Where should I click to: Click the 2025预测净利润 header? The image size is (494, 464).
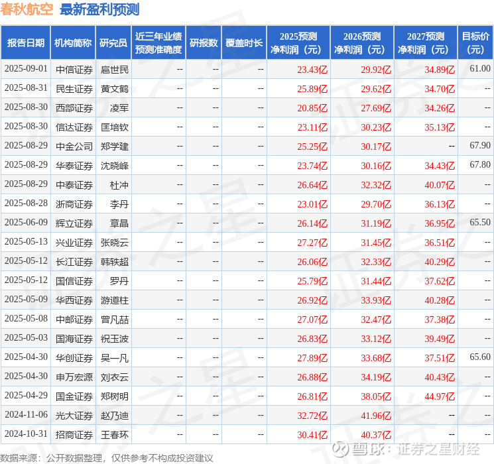point(298,43)
